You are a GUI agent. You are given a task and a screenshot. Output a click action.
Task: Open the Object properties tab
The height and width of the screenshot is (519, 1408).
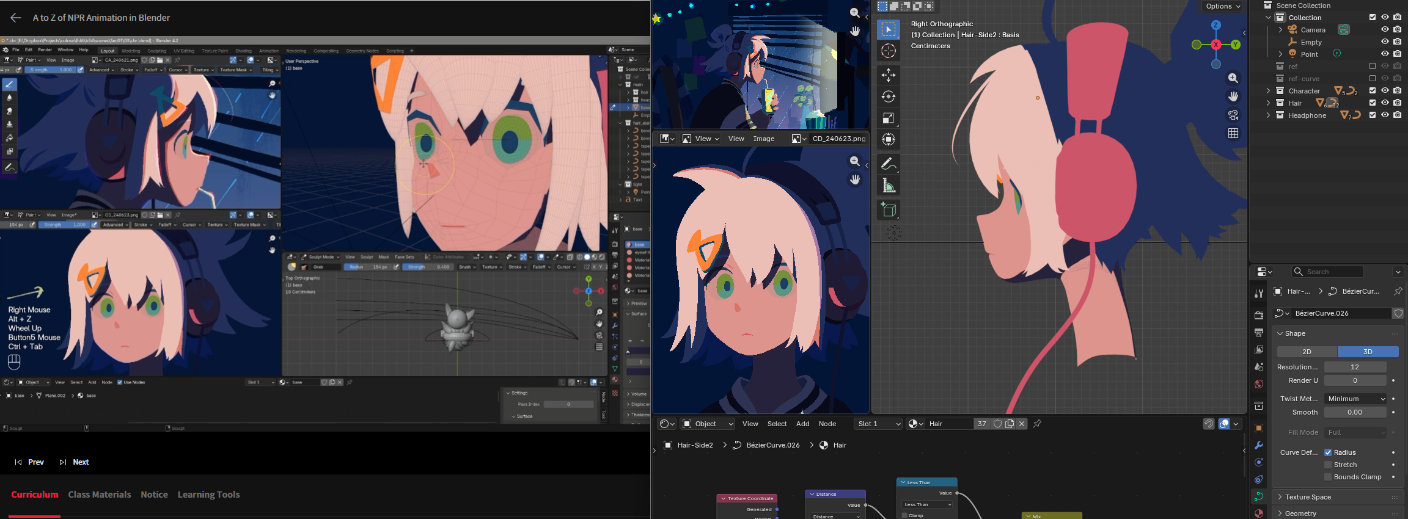tap(1258, 428)
